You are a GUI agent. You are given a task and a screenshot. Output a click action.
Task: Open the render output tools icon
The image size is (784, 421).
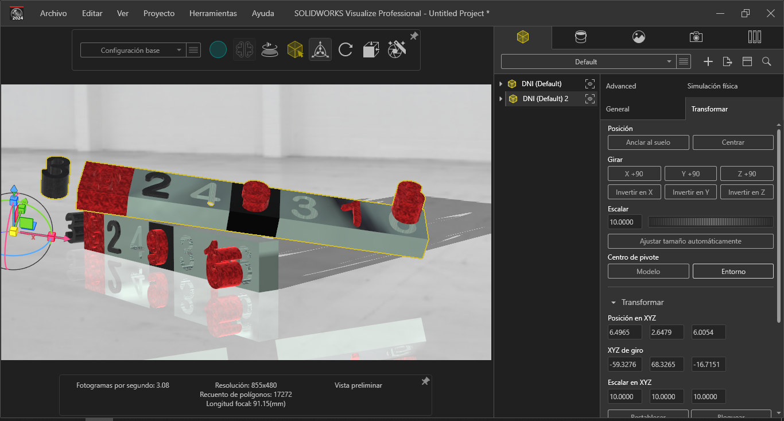click(397, 50)
